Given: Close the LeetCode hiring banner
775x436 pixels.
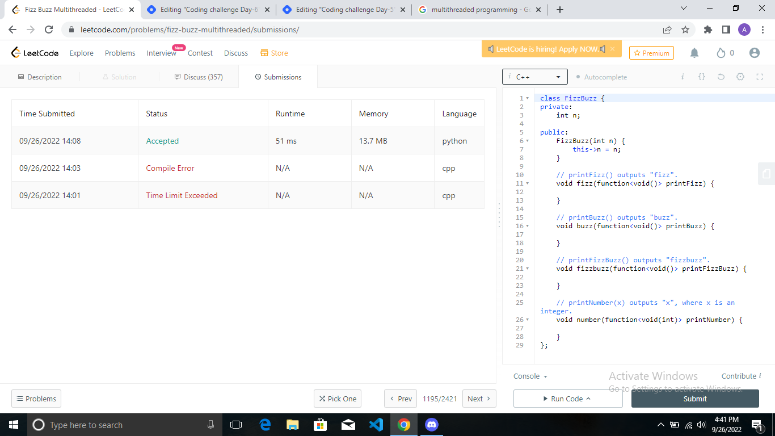Looking at the screenshot, I should 612,49.
